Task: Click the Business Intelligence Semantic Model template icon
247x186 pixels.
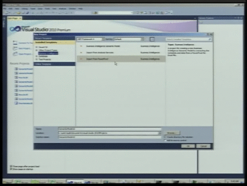Action: [x=81, y=46]
